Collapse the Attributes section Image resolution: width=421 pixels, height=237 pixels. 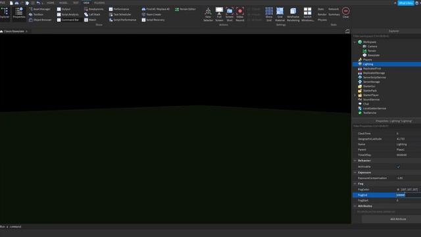(355, 206)
